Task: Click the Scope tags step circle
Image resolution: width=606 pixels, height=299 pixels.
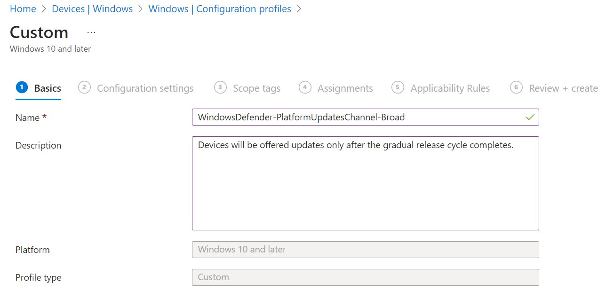Action: (x=220, y=87)
